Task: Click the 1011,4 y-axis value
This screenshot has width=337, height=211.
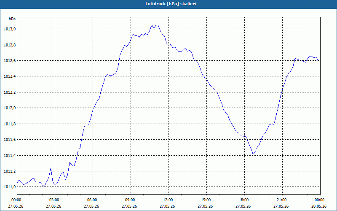Action: (x=10, y=155)
